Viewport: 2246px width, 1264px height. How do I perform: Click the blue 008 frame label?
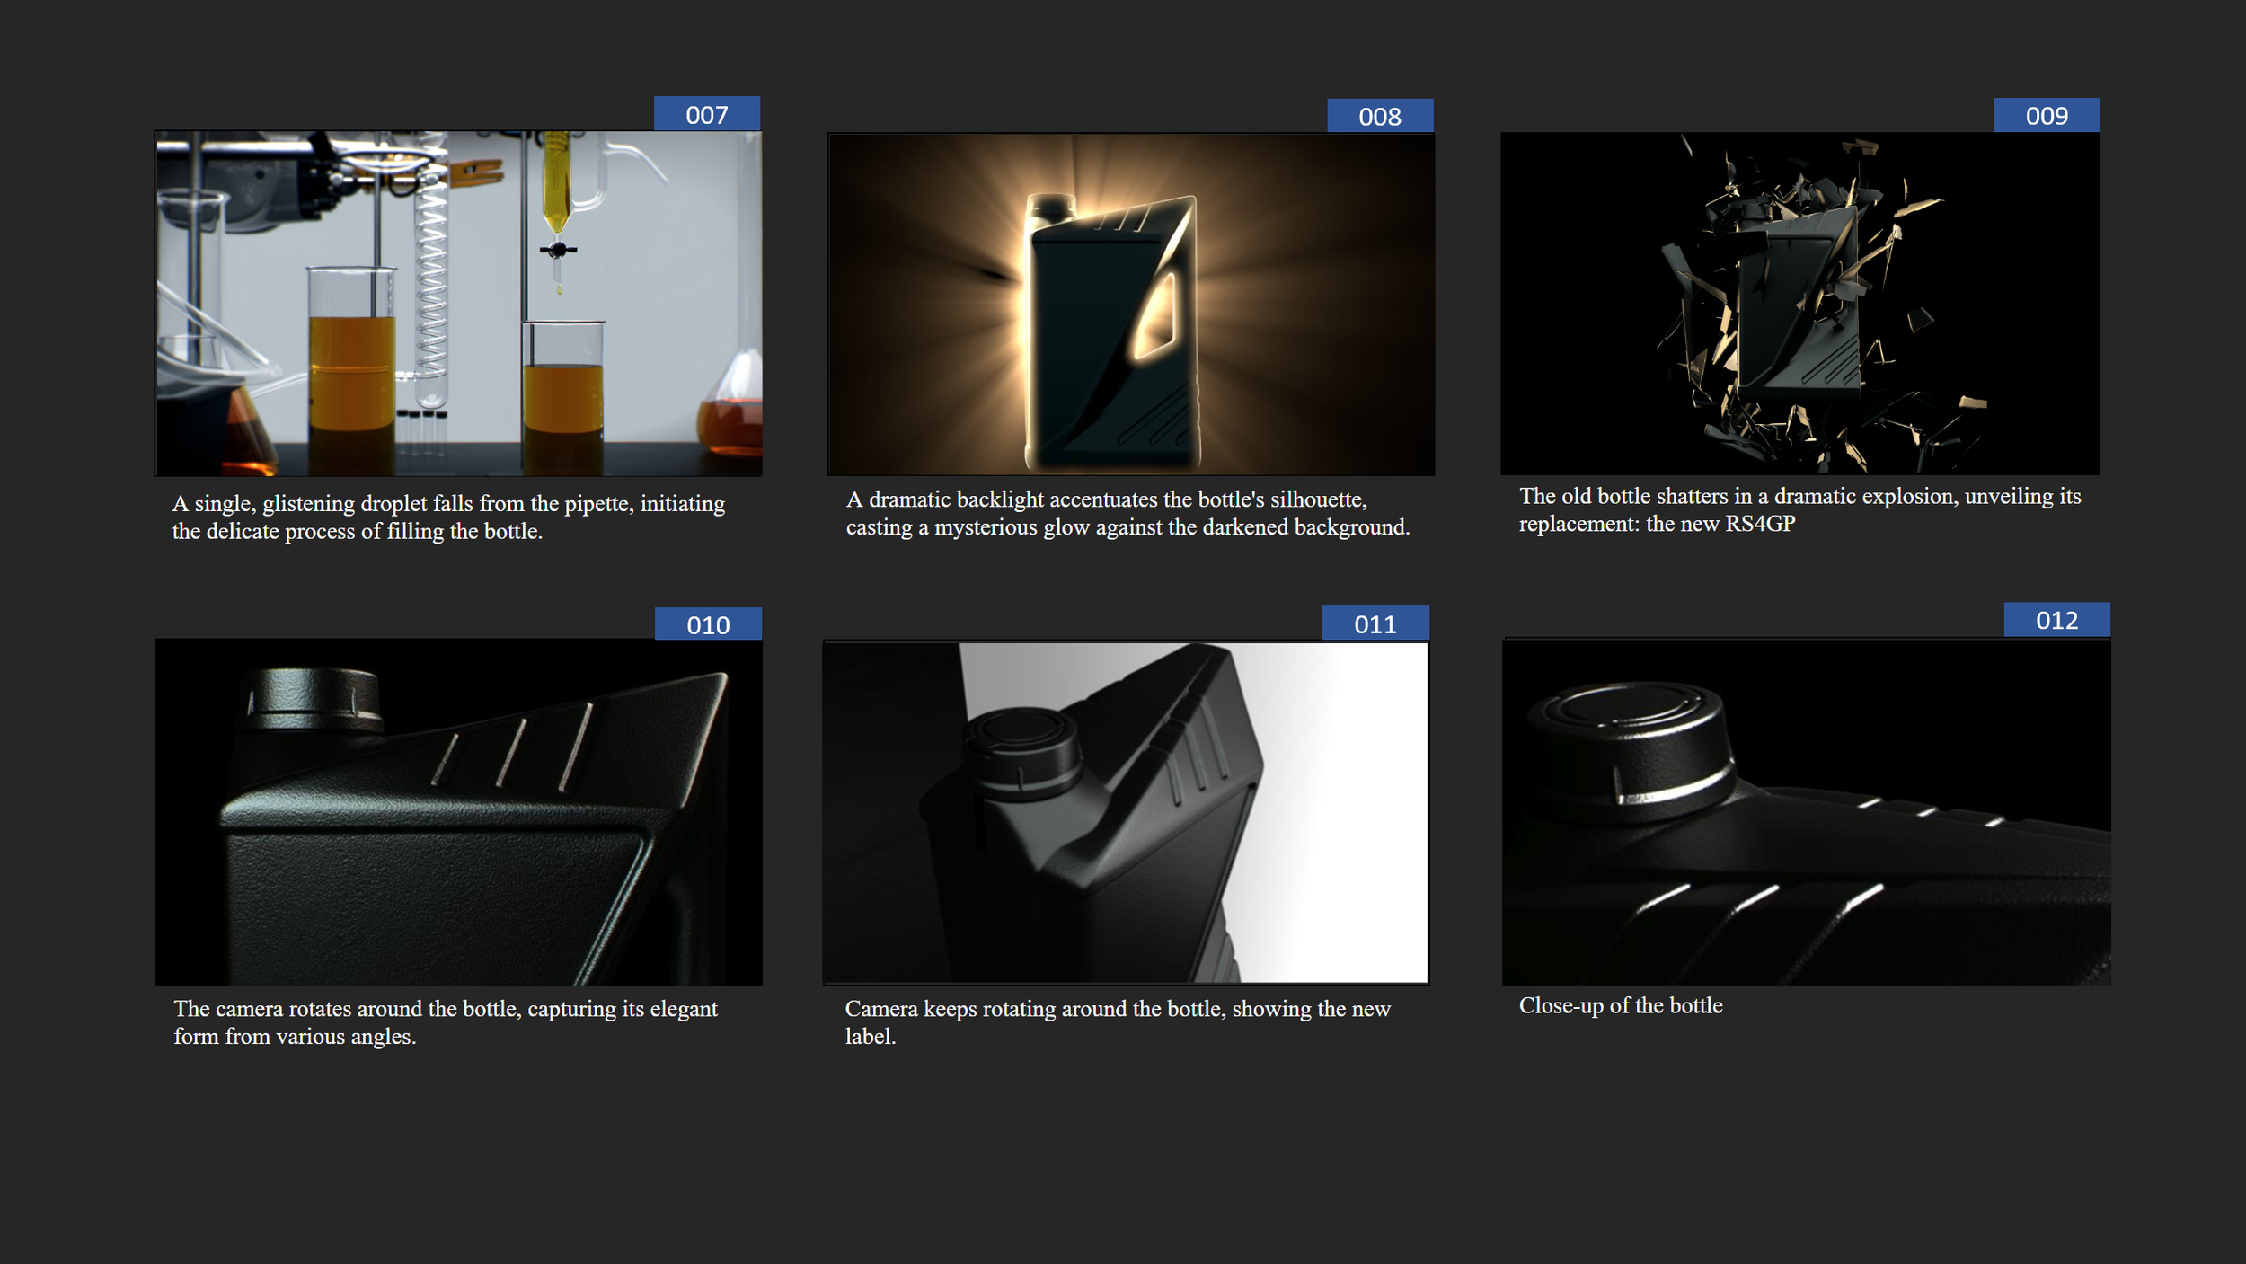(x=1379, y=116)
